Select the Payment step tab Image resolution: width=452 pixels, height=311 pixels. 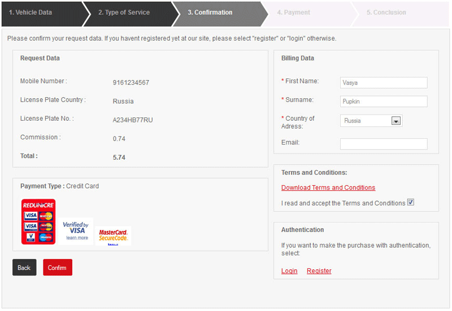coord(297,12)
